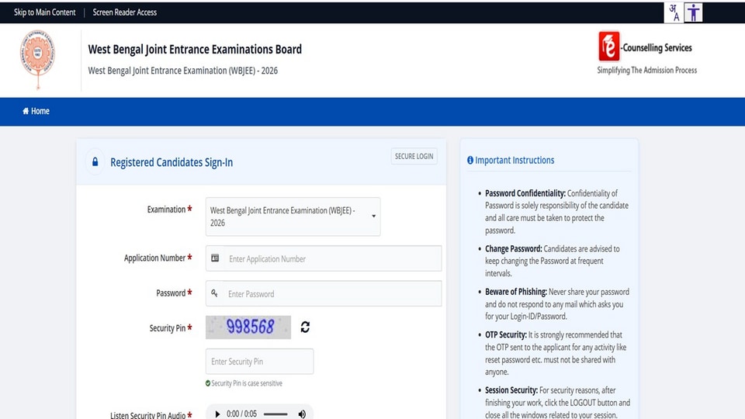Click the Change Password instruction text

pyautogui.click(x=552, y=261)
